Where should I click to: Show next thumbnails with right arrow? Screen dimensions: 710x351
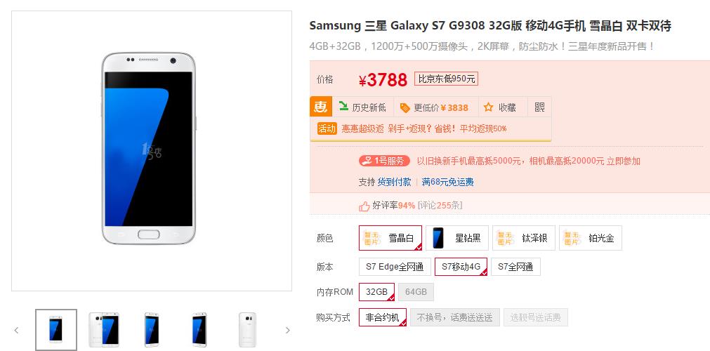click(287, 330)
